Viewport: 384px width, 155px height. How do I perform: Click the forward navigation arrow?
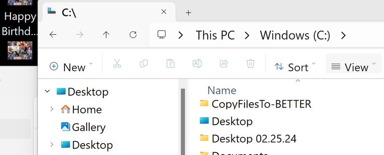[80, 35]
